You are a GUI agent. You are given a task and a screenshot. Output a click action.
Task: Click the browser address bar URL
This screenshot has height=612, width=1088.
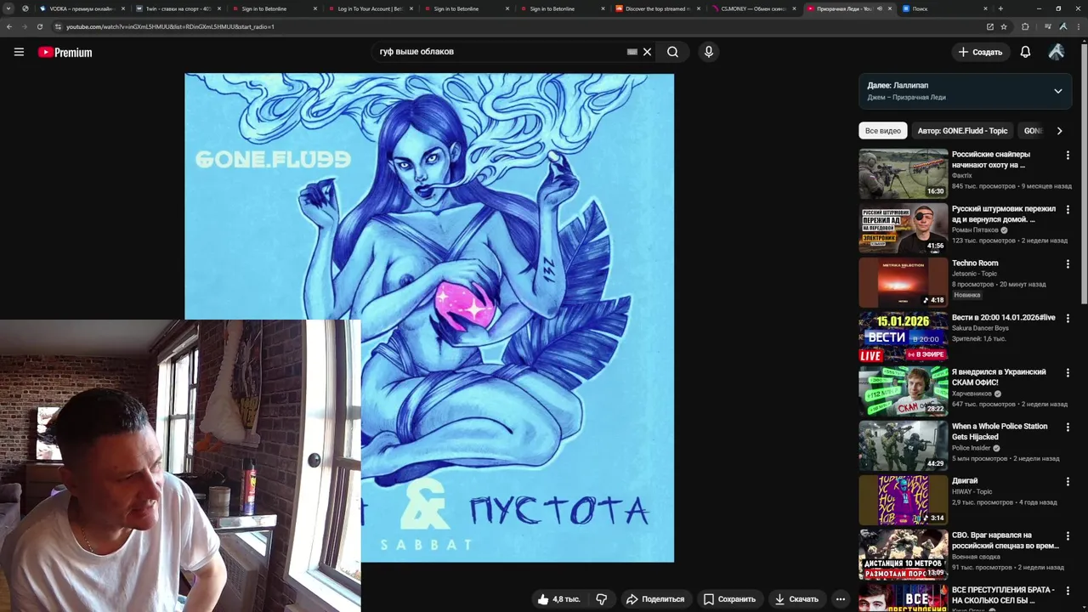(x=170, y=26)
